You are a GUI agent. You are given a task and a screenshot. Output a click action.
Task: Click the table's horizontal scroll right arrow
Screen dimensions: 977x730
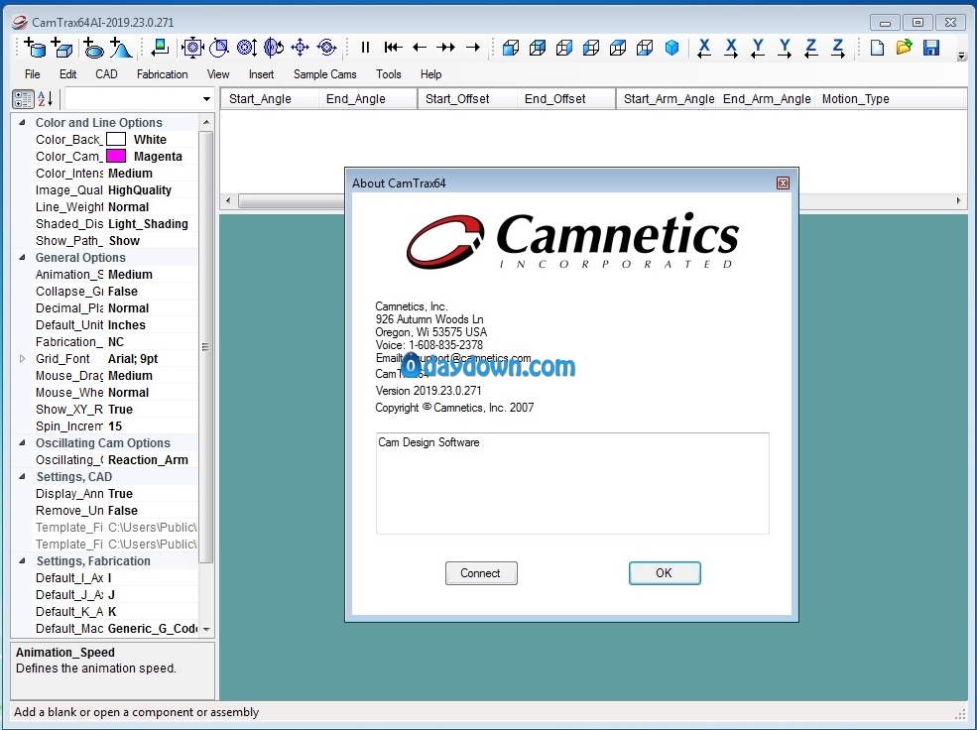pyautogui.click(x=958, y=200)
